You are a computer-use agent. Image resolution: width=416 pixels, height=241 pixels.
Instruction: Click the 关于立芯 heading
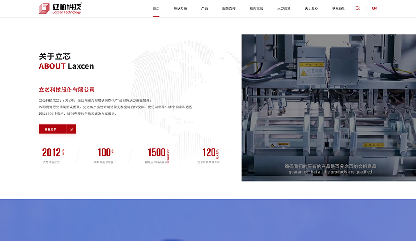tap(55, 56)
